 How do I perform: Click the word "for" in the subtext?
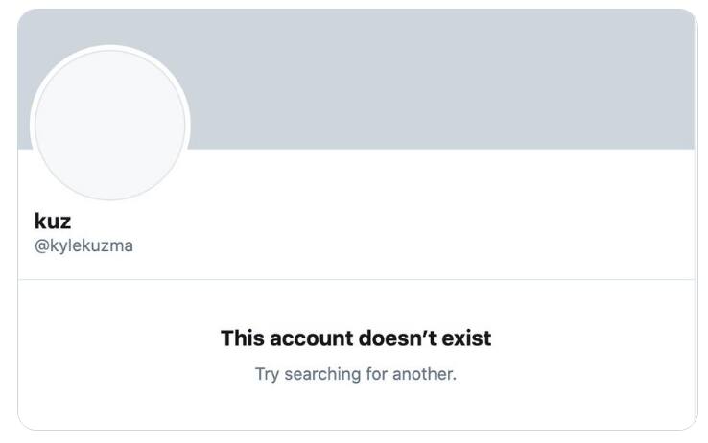click(x=375, y=373)
